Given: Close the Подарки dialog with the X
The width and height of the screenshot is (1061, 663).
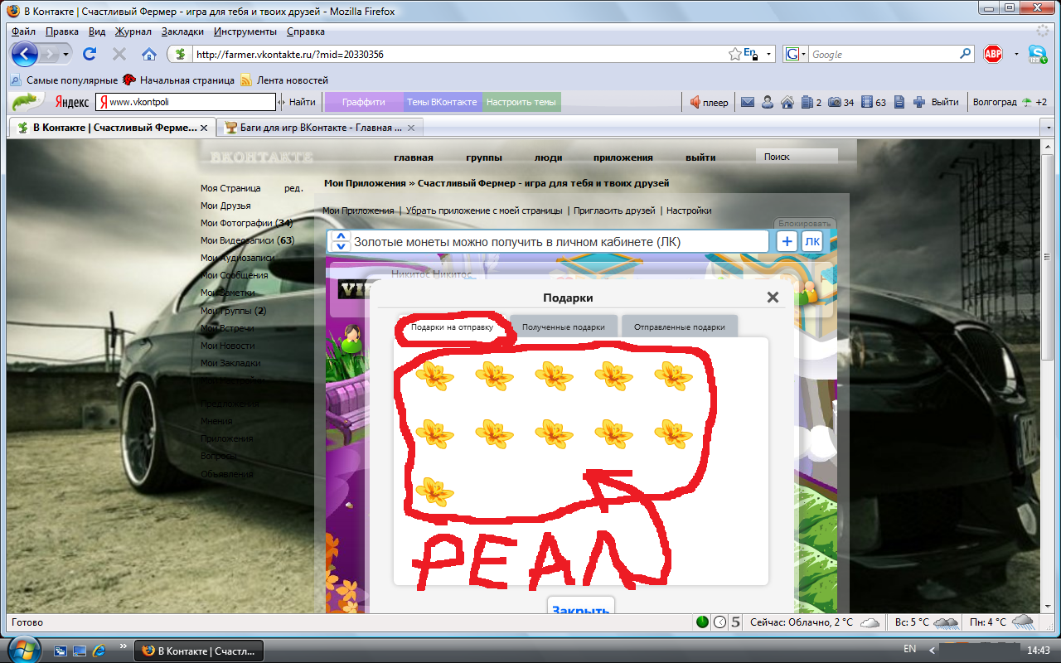Looking at the screenshot, I should [x=773, y=298].
